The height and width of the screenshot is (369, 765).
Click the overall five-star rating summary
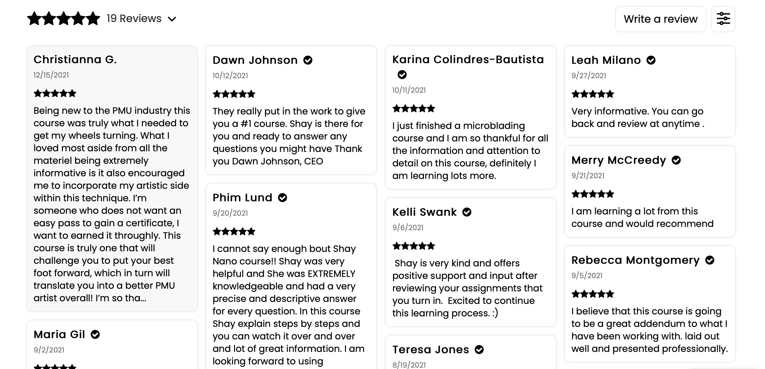point(64,18)
